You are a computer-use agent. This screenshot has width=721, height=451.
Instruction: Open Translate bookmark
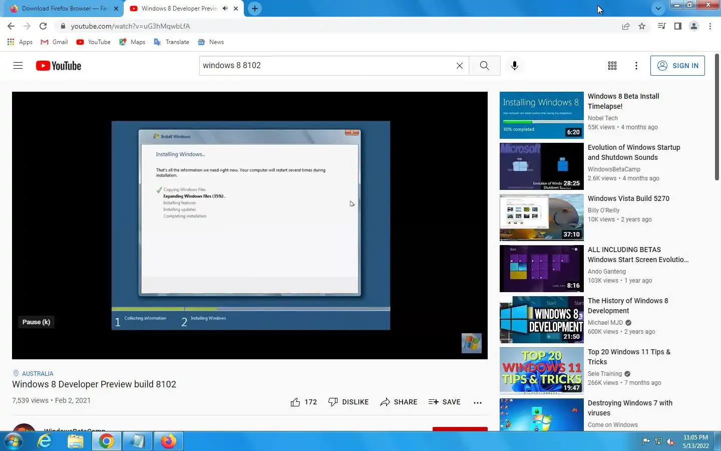coord(171,42)
